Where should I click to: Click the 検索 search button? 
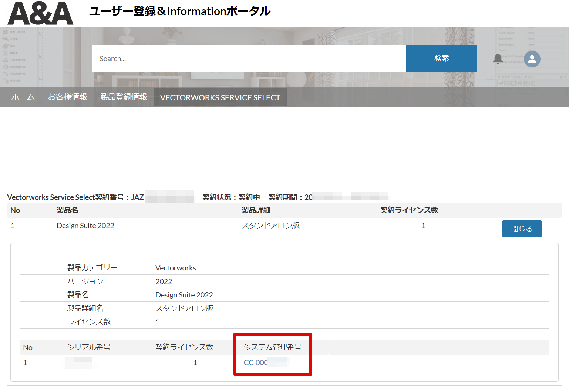point(442,59)
